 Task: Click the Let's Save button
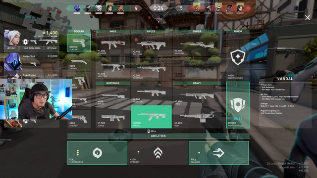(x=52, y=48)
